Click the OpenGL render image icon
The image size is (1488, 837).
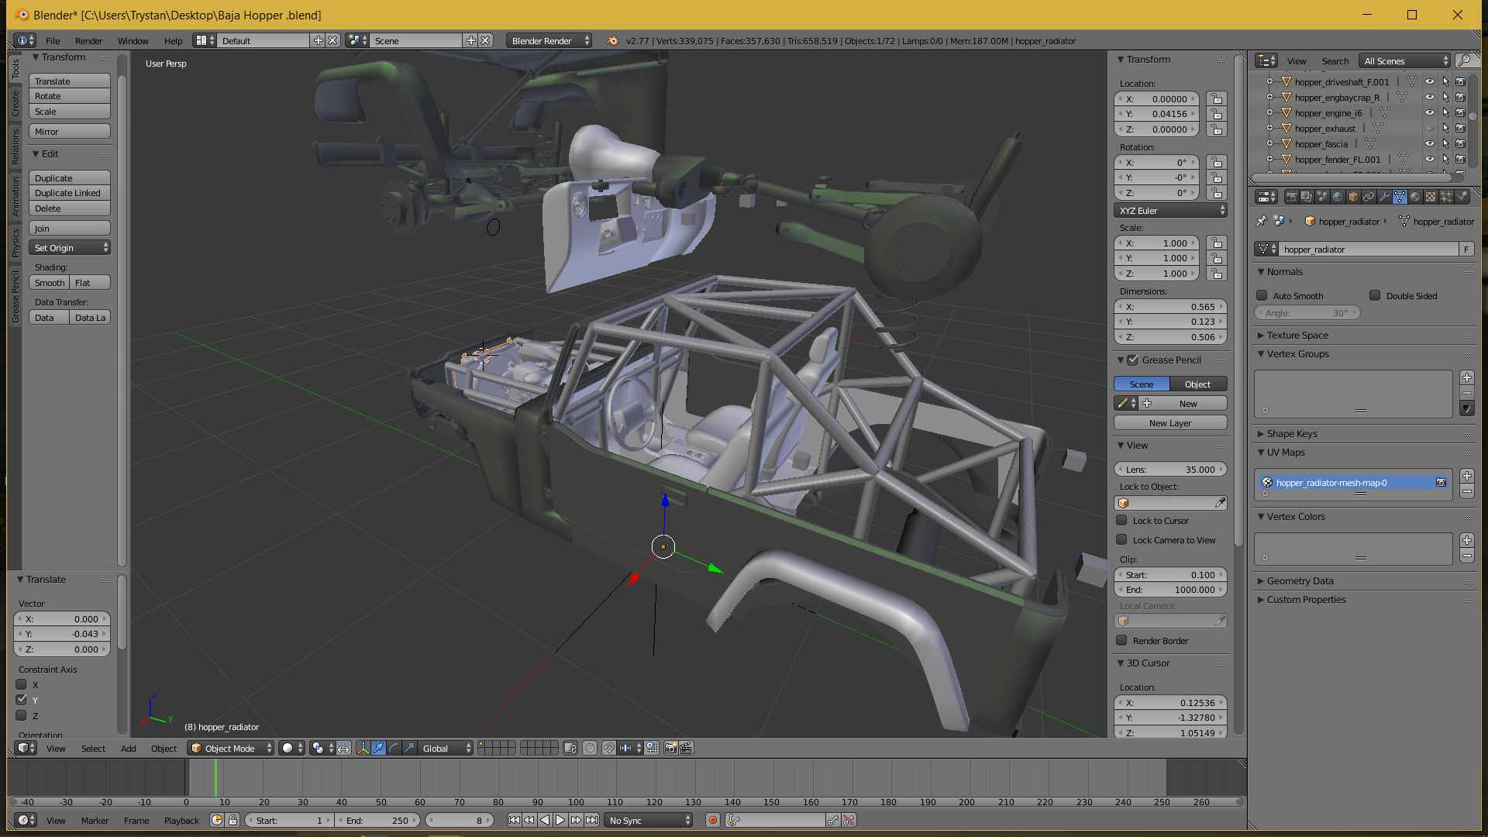[671, 748]
